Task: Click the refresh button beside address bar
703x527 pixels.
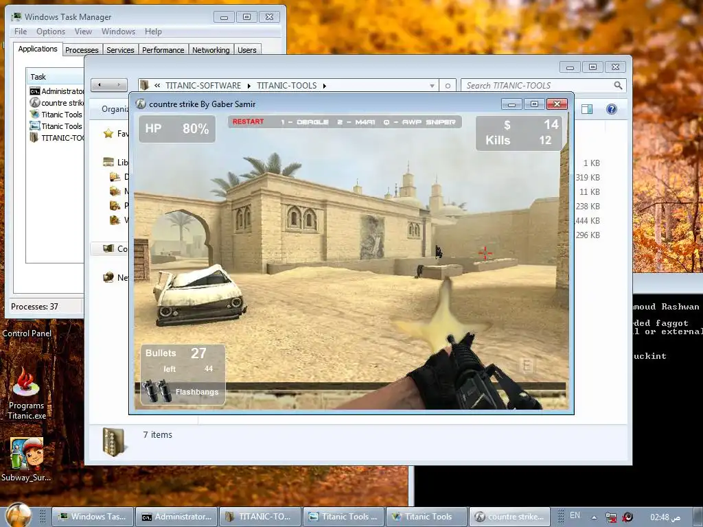Action: [x=448, y=86]
